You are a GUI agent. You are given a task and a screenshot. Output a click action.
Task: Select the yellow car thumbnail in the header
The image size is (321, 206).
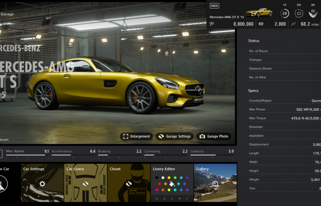tap(259, 12)
